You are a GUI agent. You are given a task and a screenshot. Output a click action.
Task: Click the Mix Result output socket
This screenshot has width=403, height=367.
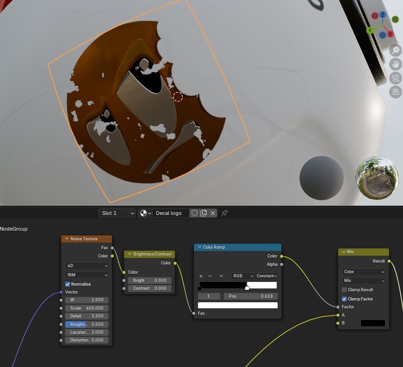point(389,261)
